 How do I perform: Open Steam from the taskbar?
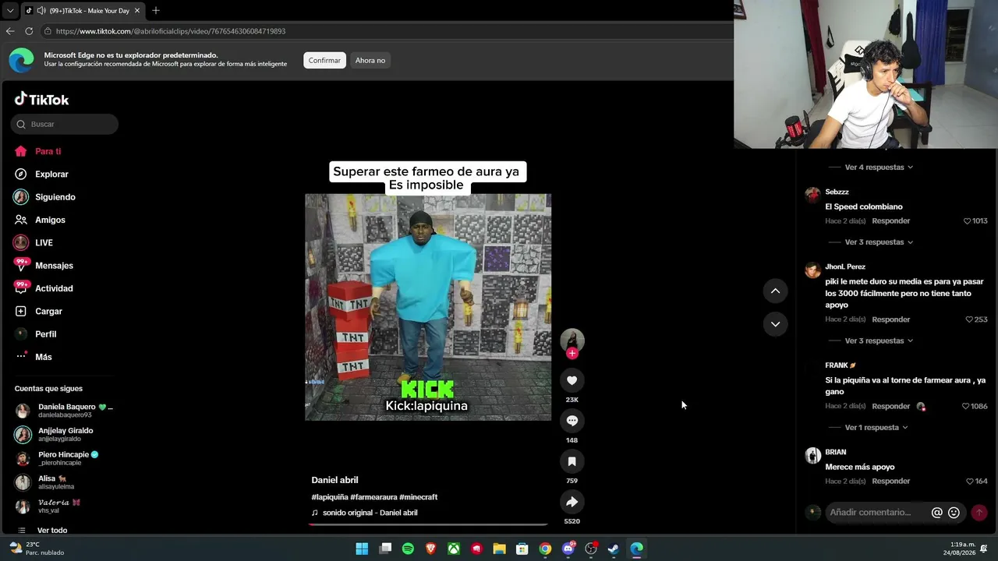click(614, 549)
